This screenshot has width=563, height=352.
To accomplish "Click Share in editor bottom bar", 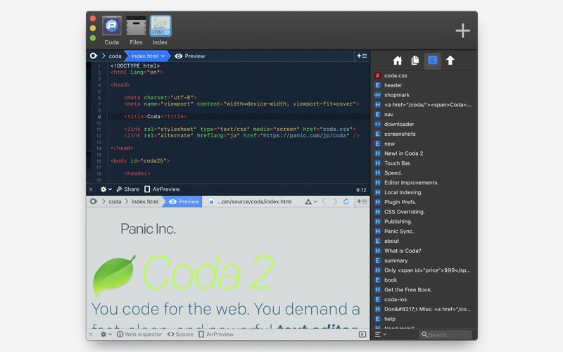I will (128, 189).
